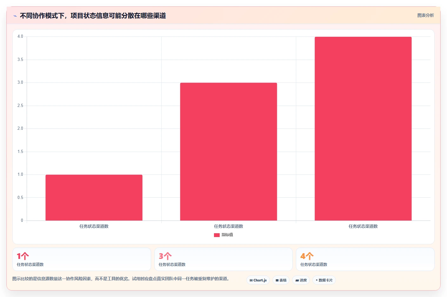Image resolution: width=447 pixels, height=297 pixels.
Task: Open the 4个 任务状态渠道数 card
Action: [365, 259]
